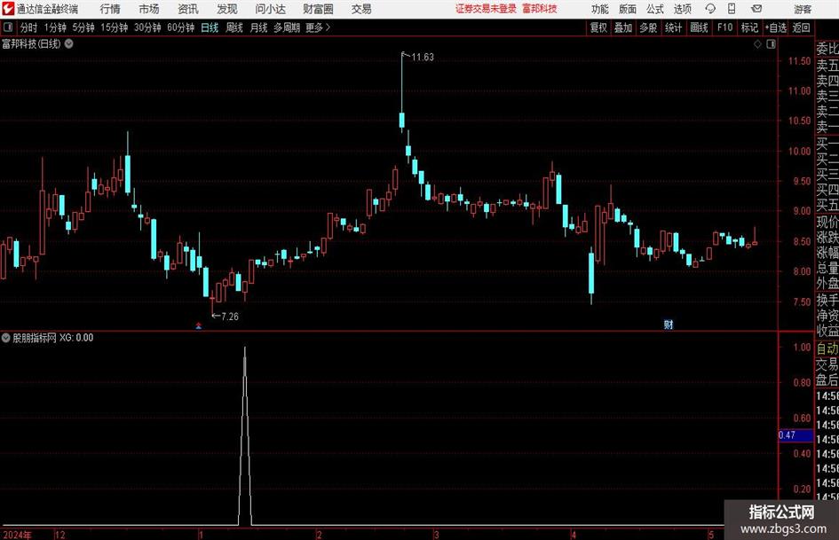Image resolution: width=839 pixels, height=540 pixels.
Task: Click the 2024年 date axis label
Action: [17, 535]
